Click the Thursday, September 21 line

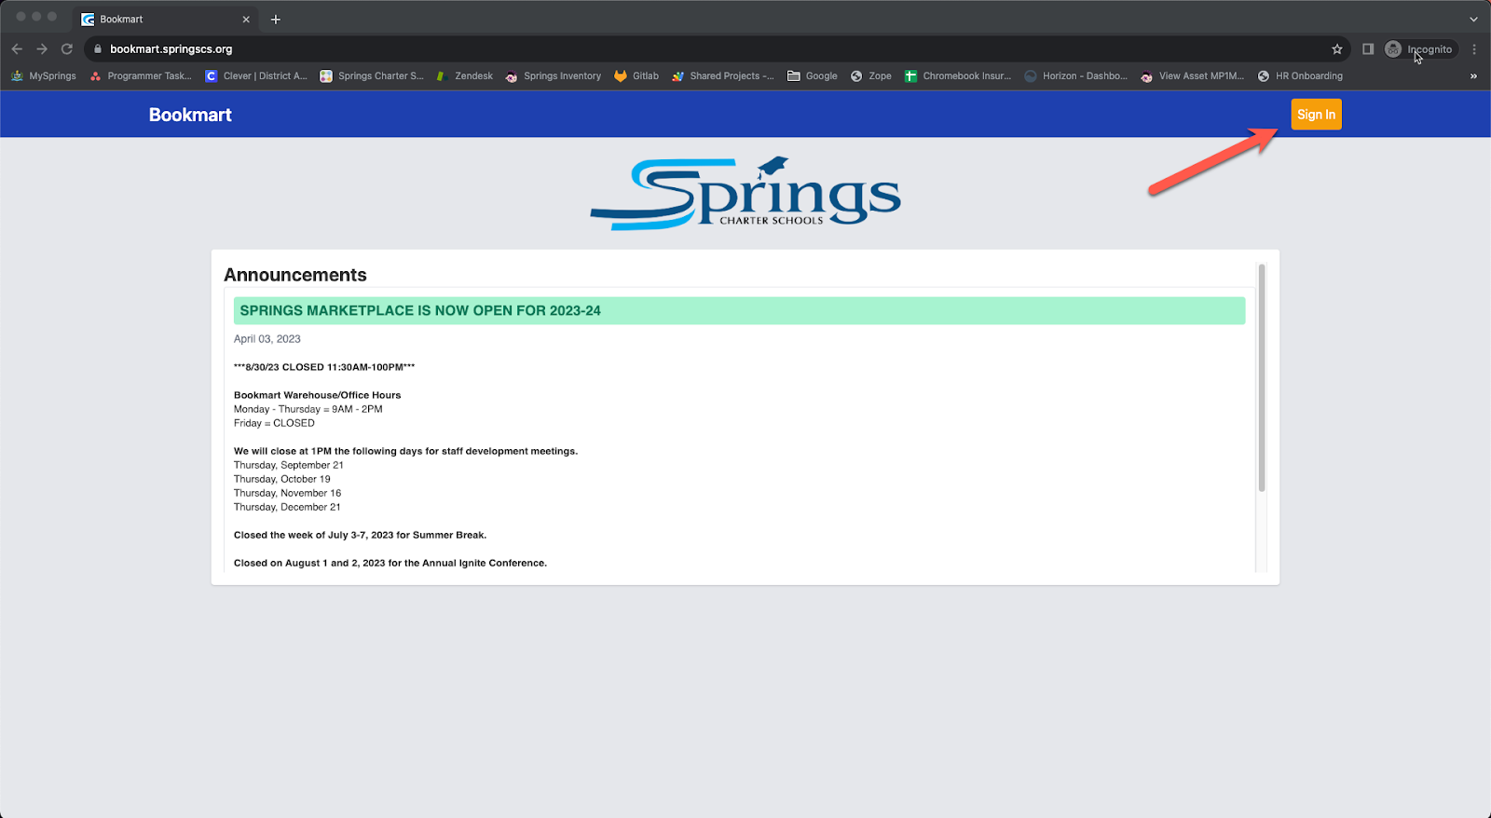(x=289, y=465)
